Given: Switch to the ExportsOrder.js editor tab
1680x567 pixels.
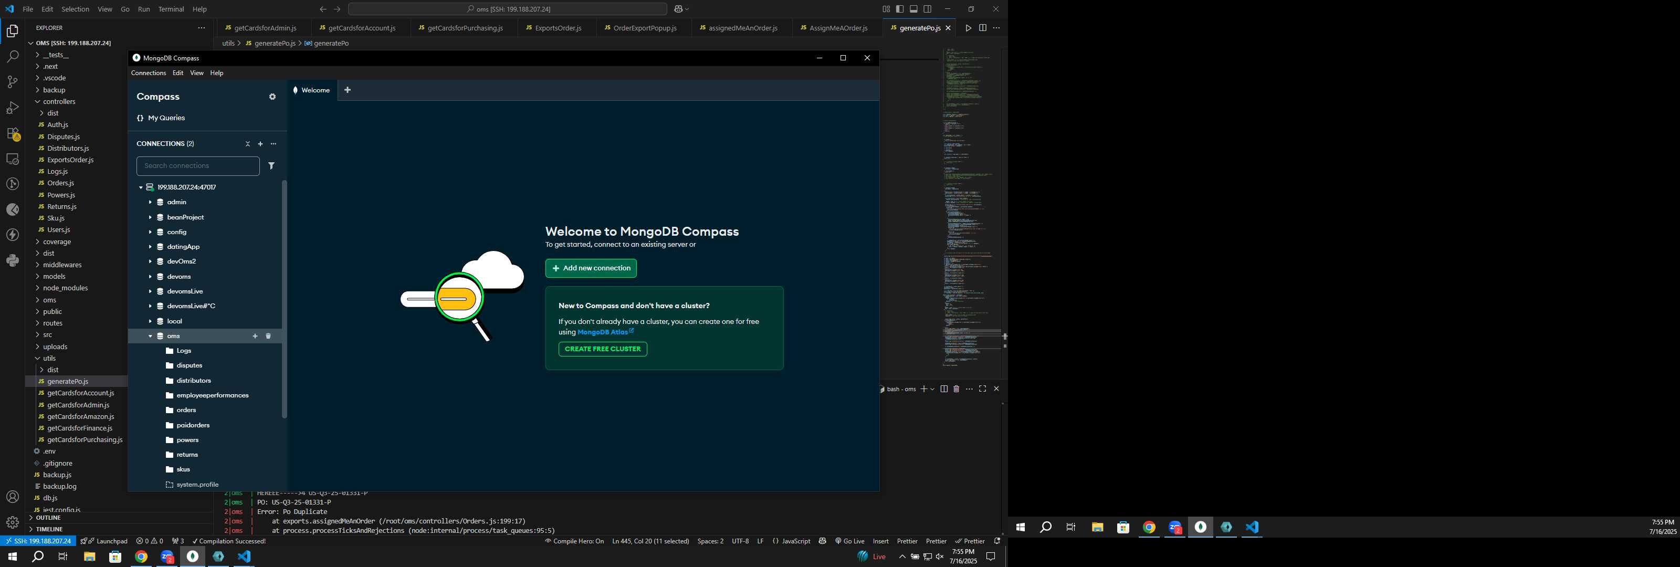Looking at the screenshot, I should pos(557,28).
